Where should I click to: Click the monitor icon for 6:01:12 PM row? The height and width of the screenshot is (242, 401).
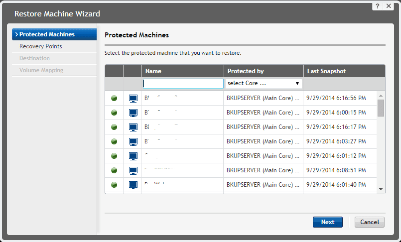tap(133, 156)
